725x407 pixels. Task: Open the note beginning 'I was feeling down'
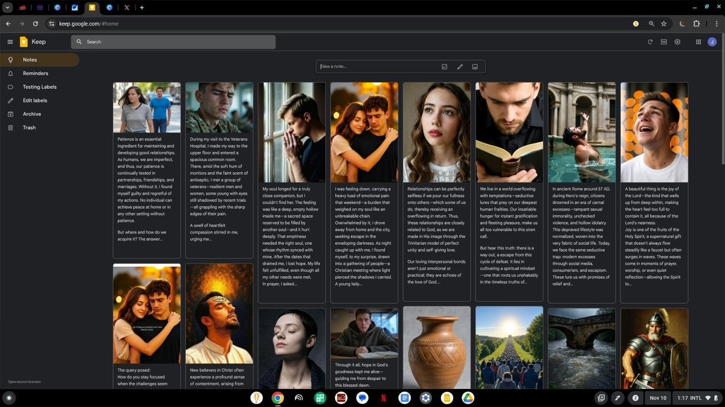(x=364, y=192)
